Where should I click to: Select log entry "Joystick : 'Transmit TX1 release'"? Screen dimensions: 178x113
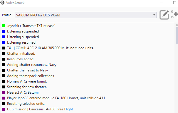(x=31, y=26)
